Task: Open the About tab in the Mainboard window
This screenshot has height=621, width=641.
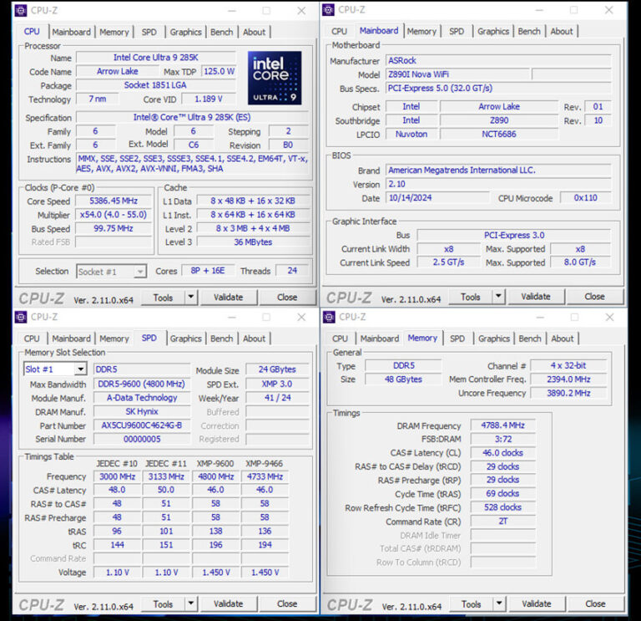Action: coord(562,31)
